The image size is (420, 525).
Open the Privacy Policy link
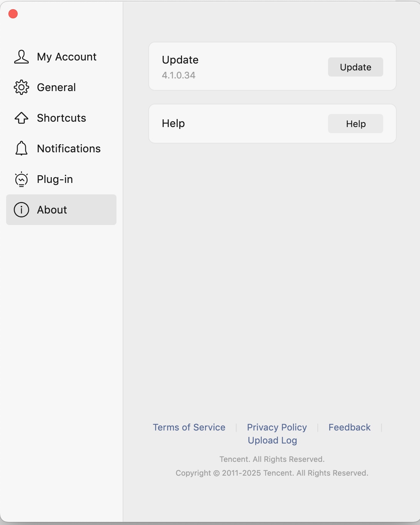click(277, 427)
